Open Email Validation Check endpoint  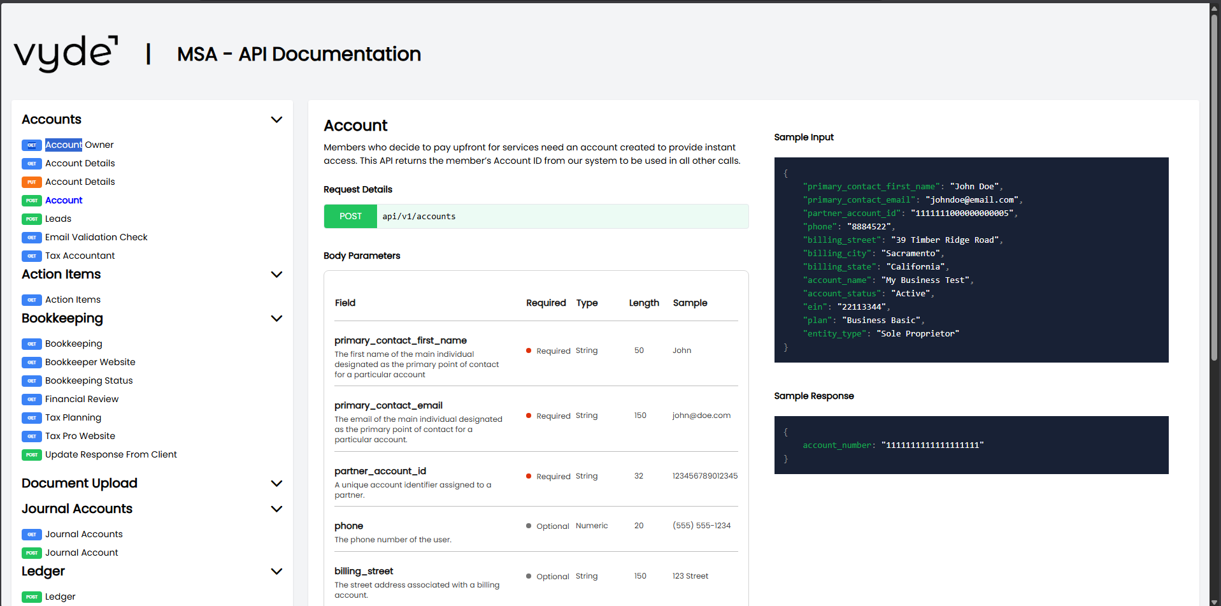[x=96, y=237]
